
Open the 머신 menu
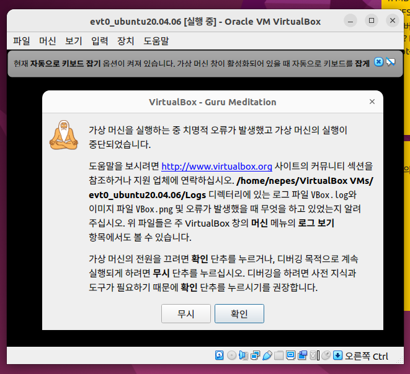click(x=48, y=41)
